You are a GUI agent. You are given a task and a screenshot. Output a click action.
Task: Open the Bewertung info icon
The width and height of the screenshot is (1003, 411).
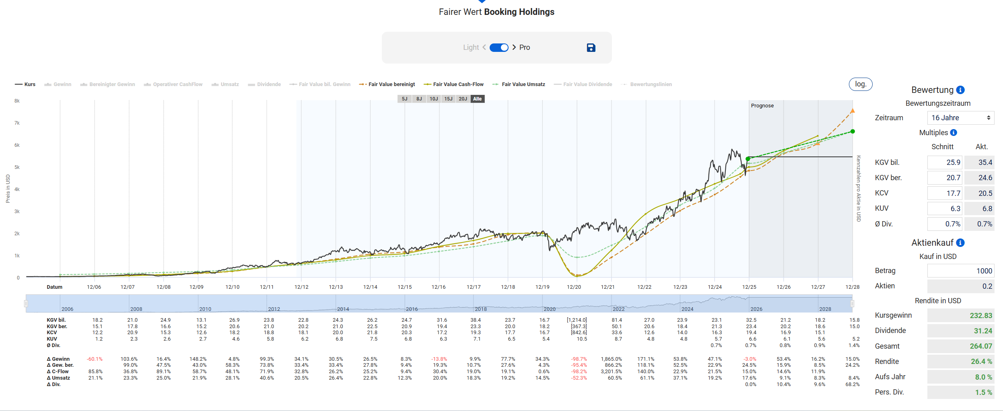click(960, 90)
